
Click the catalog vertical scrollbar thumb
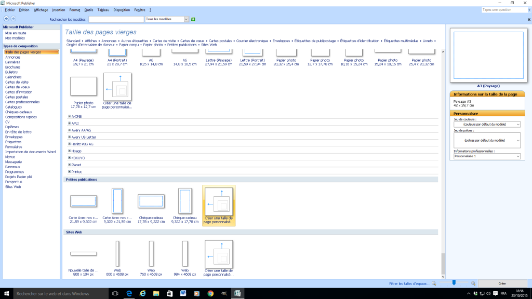tap(443, 263)
